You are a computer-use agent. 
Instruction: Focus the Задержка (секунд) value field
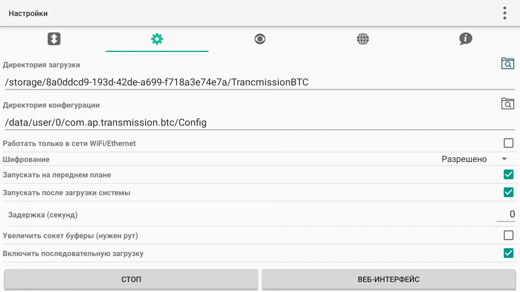tap(506, 214)
